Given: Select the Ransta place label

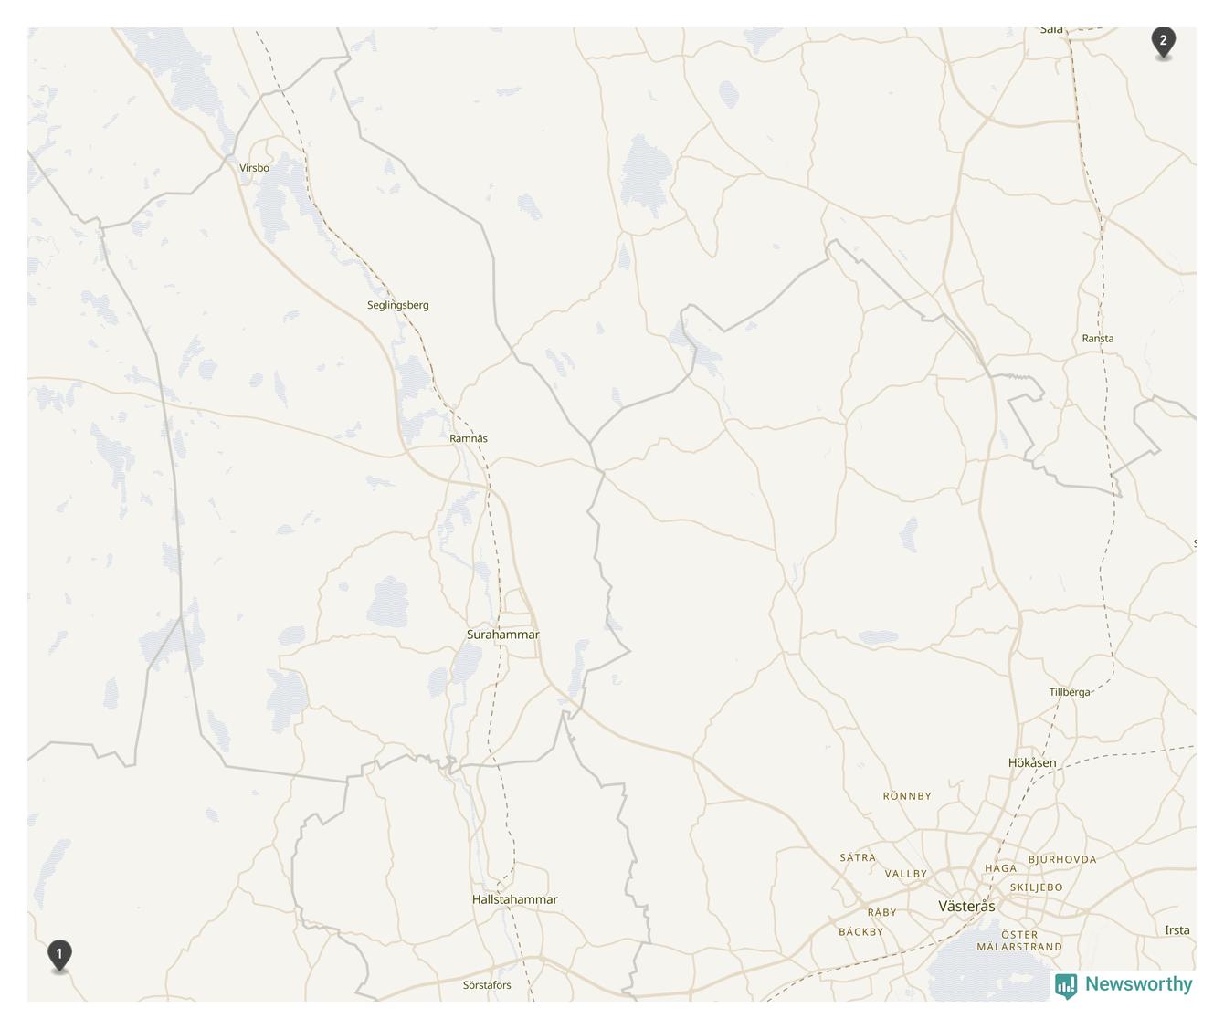Looking at the screenshot, I should coord(1097,338).
